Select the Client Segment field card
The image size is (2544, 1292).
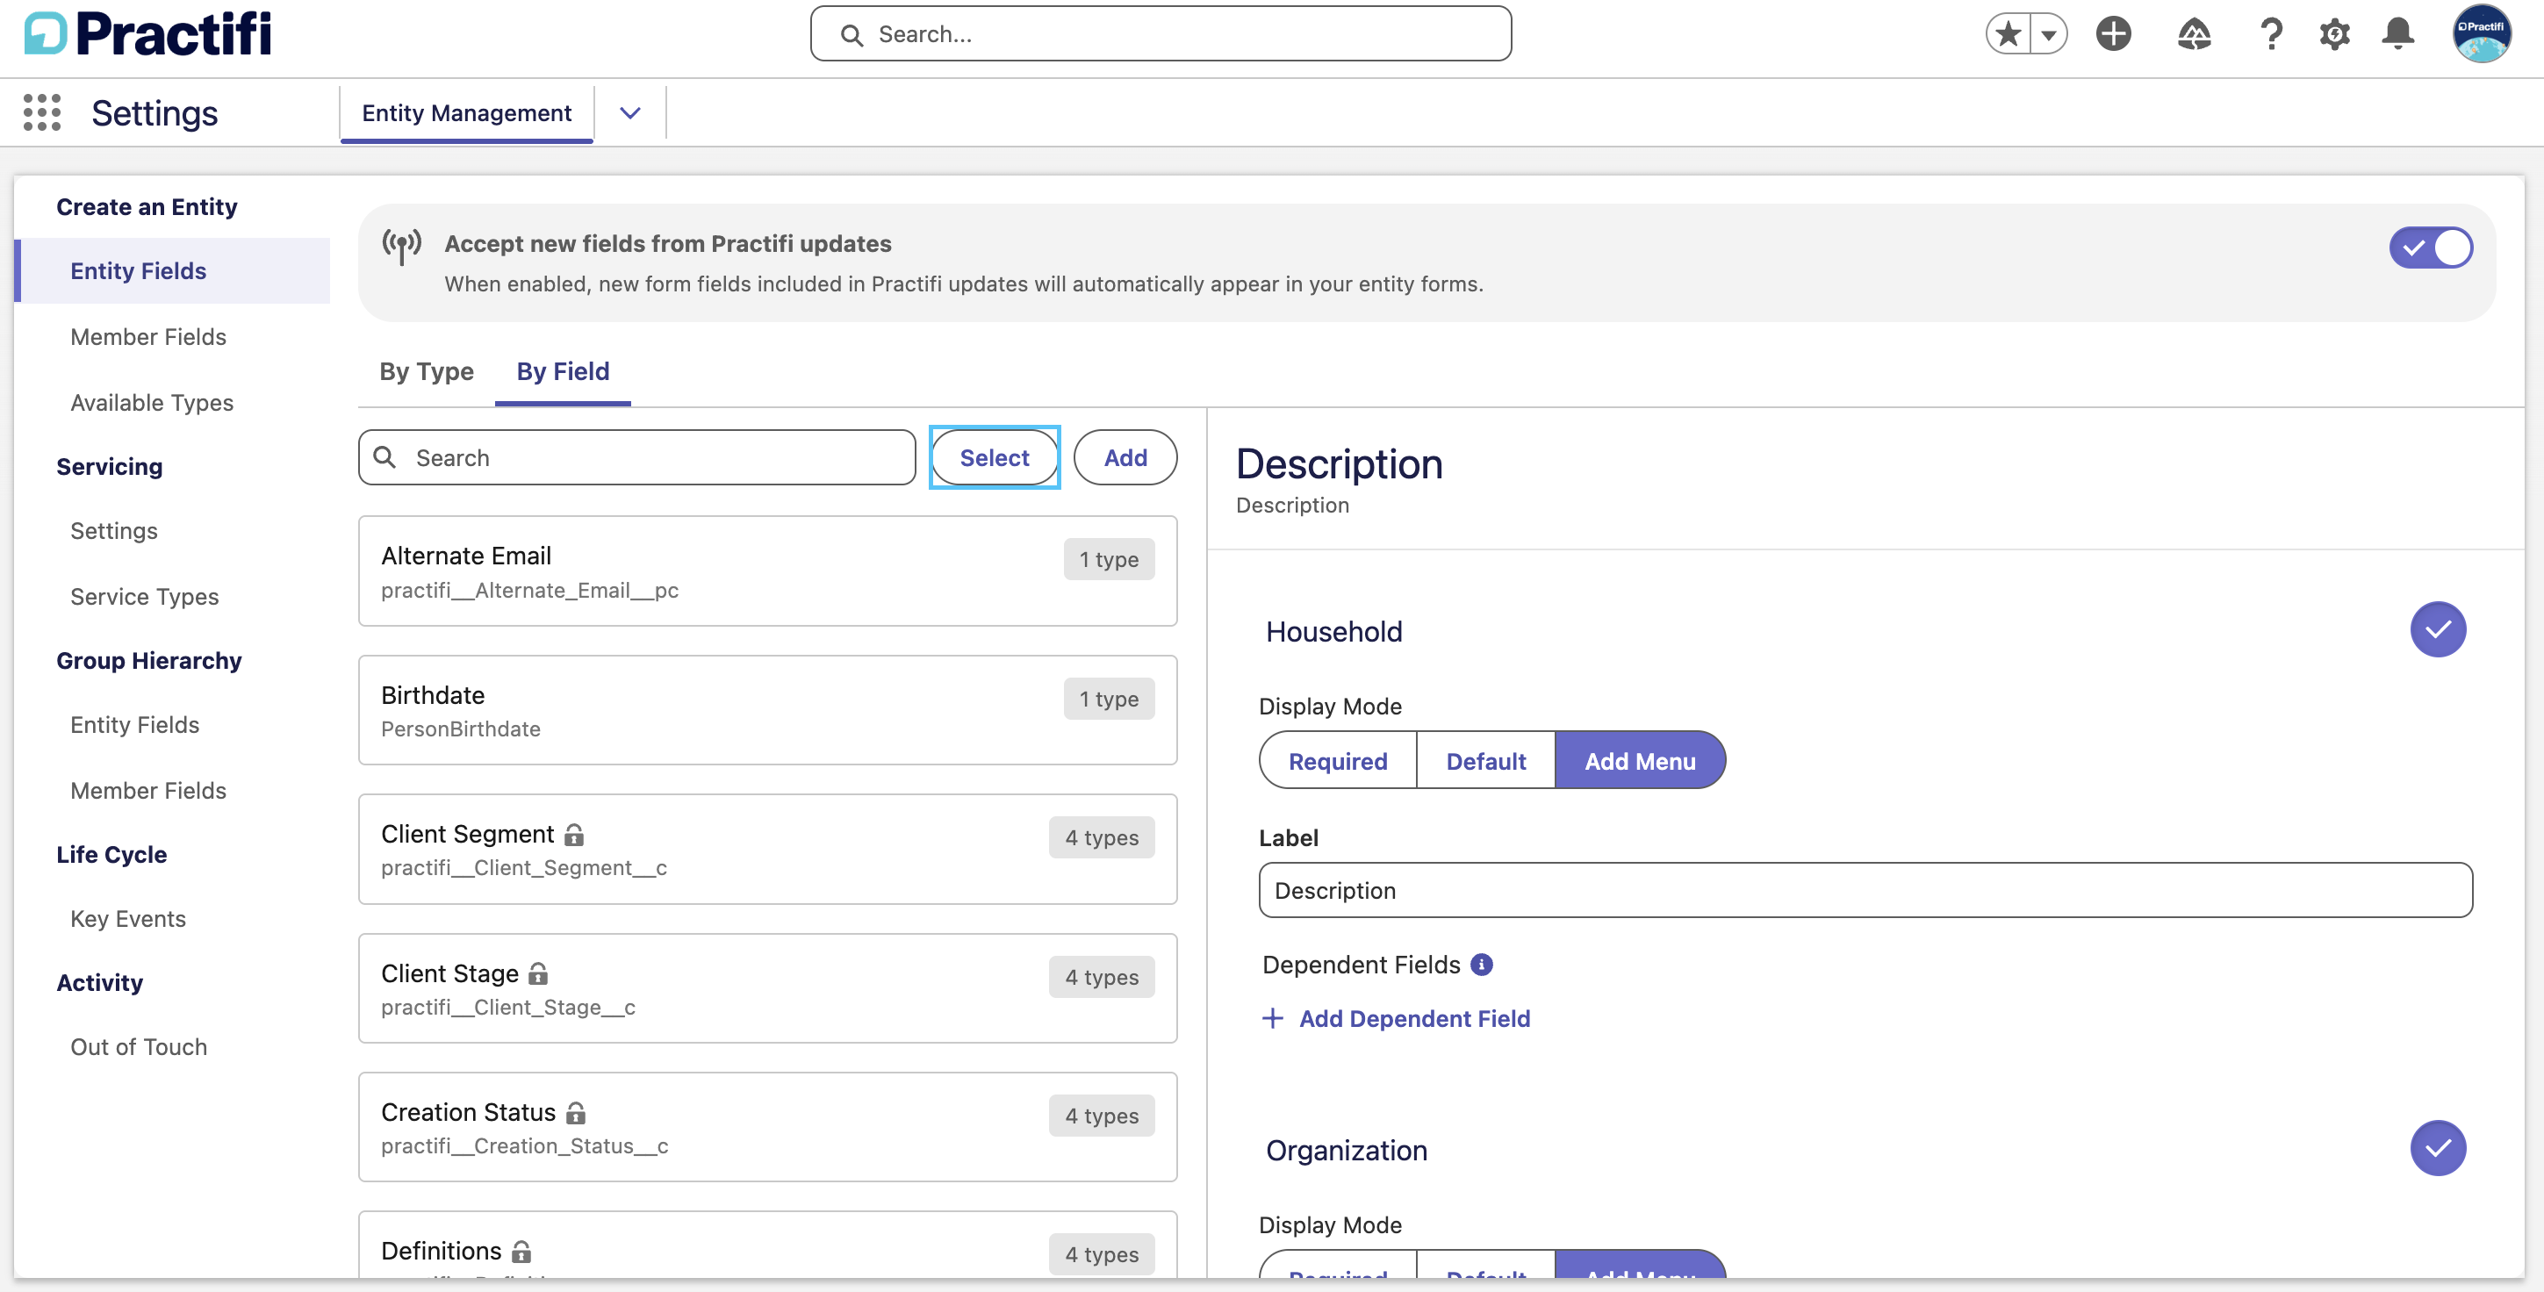point(767,850)
